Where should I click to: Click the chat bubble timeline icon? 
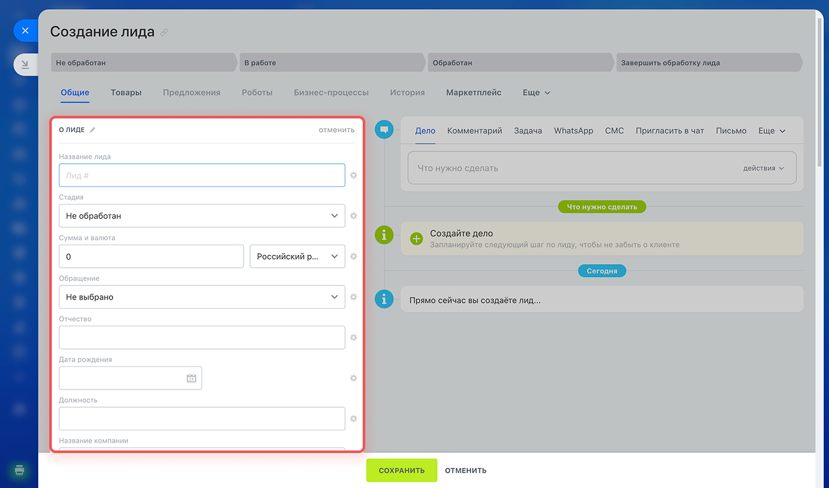coord(384,129)
